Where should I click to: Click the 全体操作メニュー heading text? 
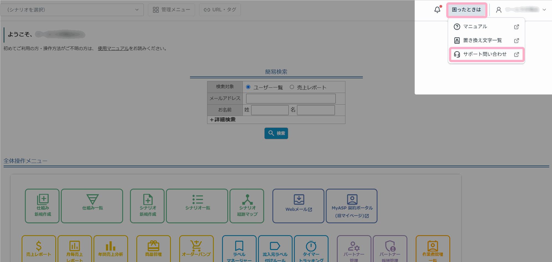pyautogui.click(x=25, y=161)
